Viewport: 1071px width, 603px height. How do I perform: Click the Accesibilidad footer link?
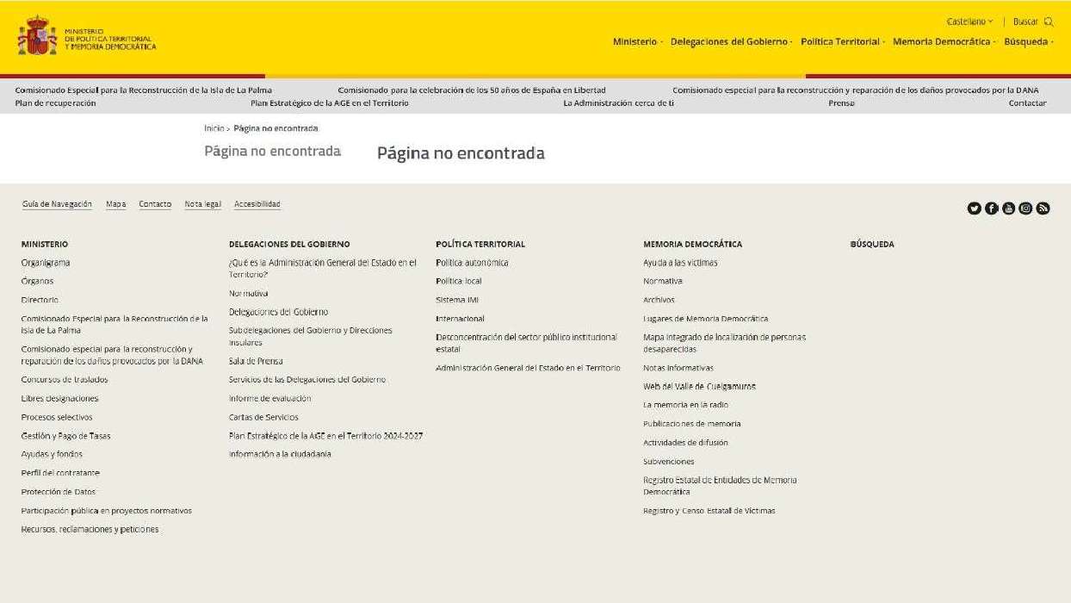(x=257, y=204)
